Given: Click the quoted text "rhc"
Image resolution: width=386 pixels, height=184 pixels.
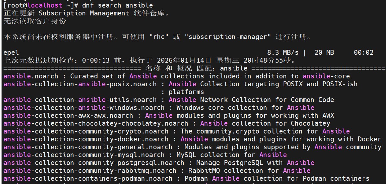Looking at the screenshot, I should (159, 37).
